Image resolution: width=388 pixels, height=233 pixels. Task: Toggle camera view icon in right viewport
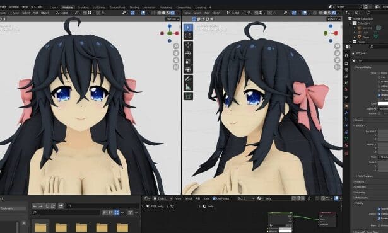point(337,60)
